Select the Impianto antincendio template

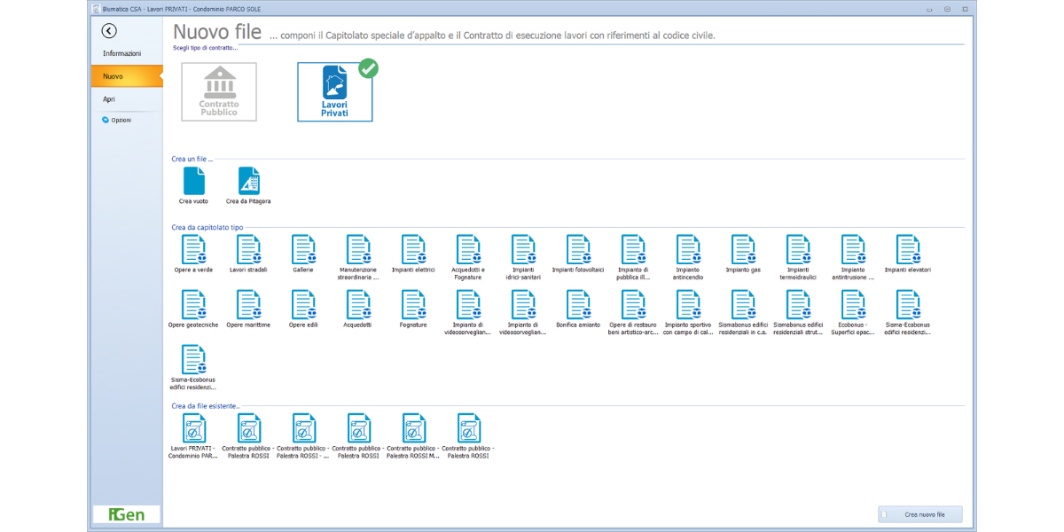point(687,250)
